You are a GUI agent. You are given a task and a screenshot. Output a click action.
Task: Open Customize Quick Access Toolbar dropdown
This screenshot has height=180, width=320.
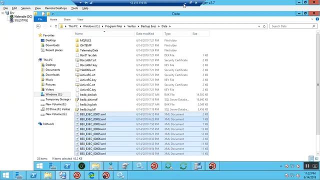[x=53, y=14]
